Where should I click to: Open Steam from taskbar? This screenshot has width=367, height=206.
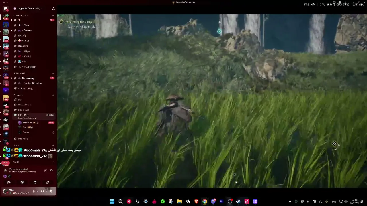238,201
